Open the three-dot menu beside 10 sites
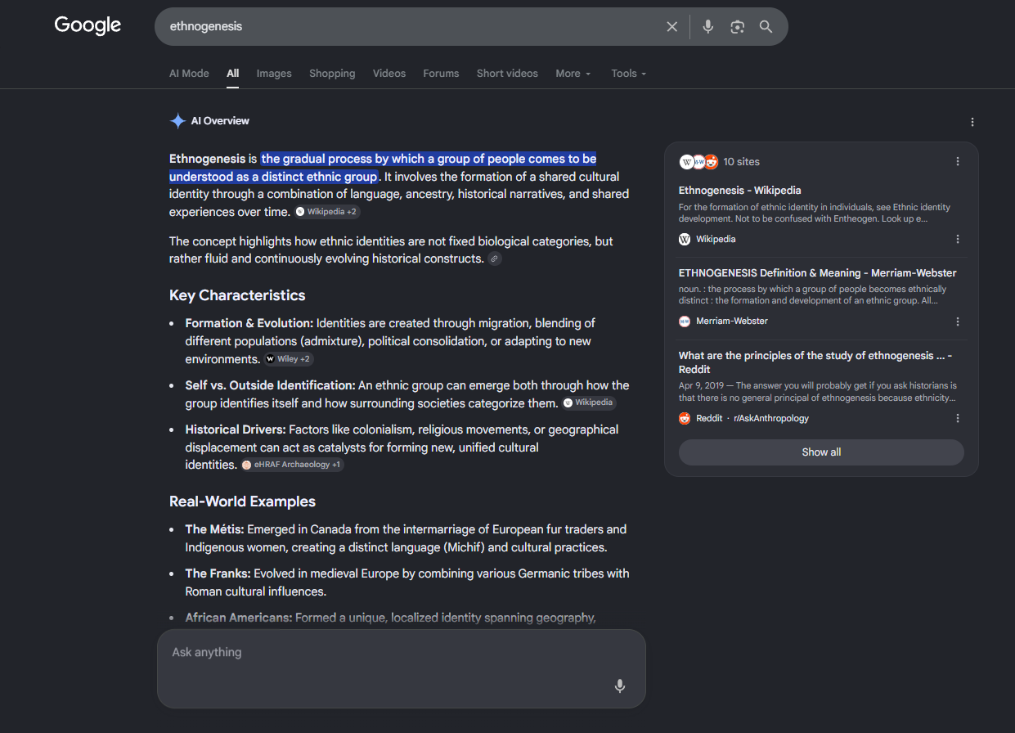1015x733 pixels. click(958, 162)
